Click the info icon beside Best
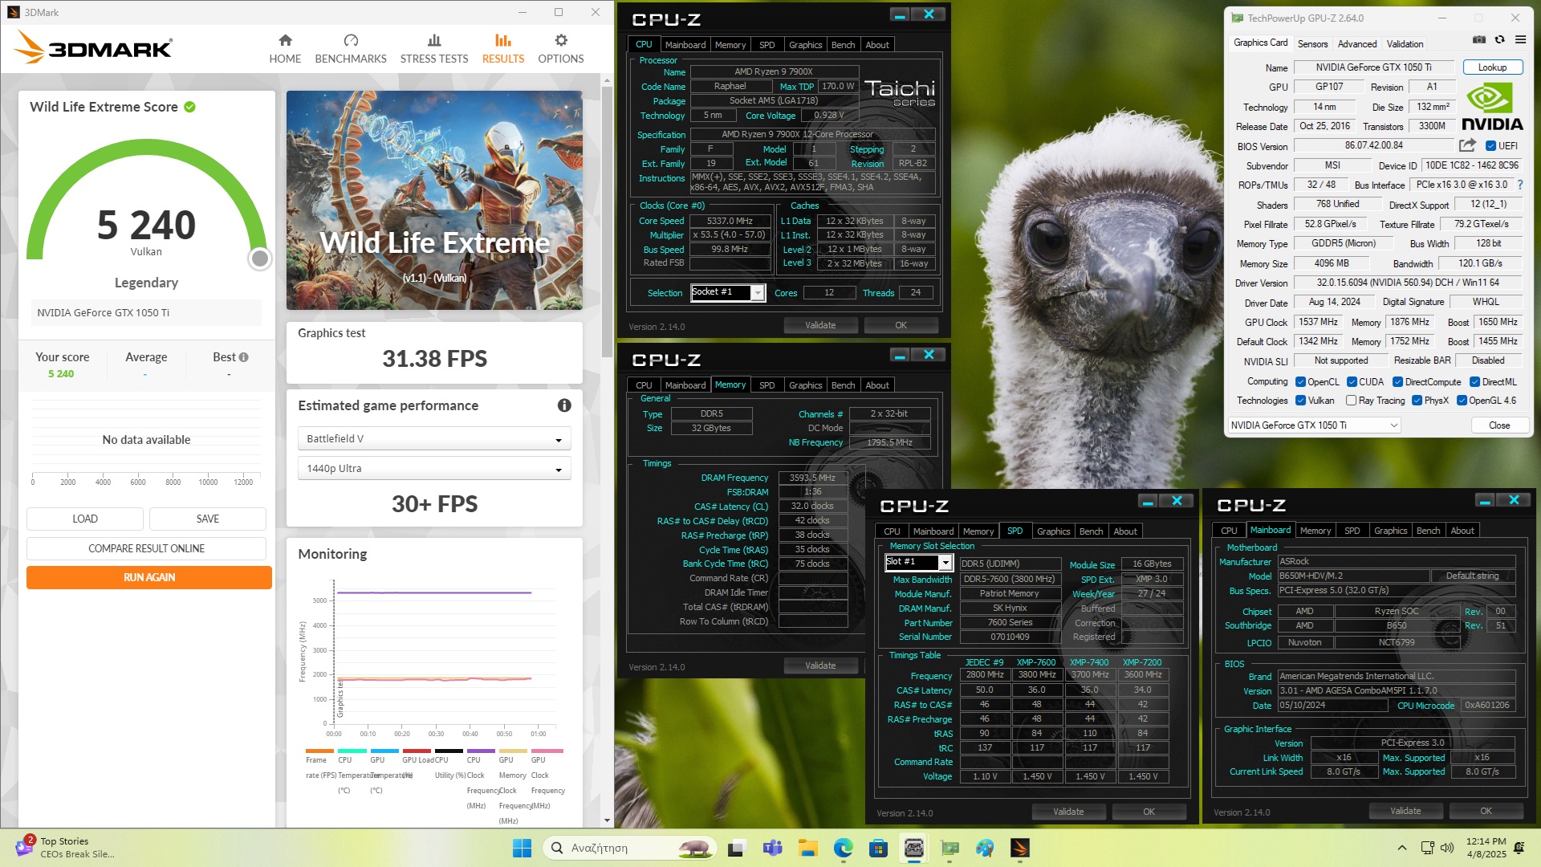Viewport: 1541px width, 867px height. click(243, 357)
